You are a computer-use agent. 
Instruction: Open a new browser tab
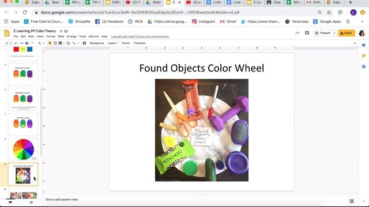351,2
